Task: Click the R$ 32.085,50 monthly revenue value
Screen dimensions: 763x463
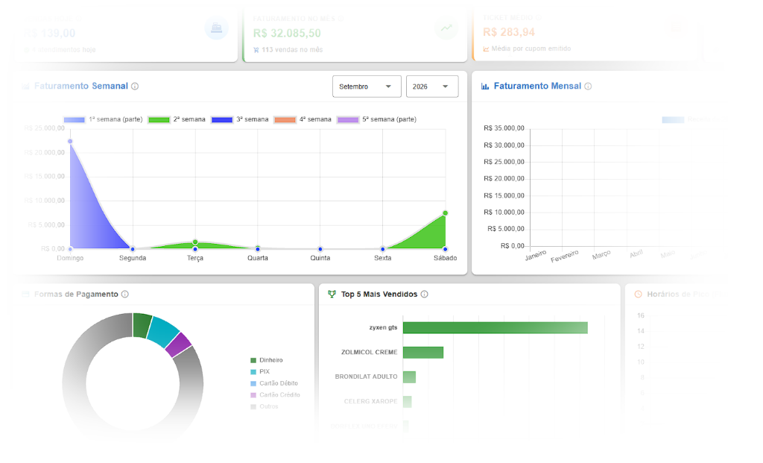Action: (287, 33)
